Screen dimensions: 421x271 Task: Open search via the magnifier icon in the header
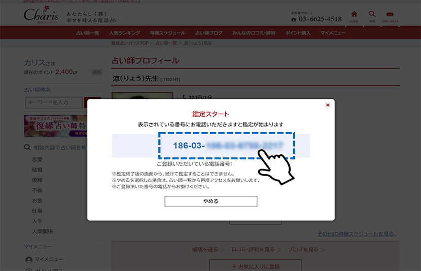click(x=372, y=16)
